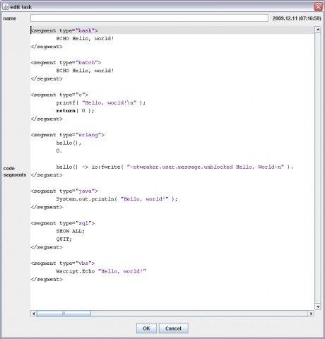Click the segment type="erlang" line

pos(68,135)
